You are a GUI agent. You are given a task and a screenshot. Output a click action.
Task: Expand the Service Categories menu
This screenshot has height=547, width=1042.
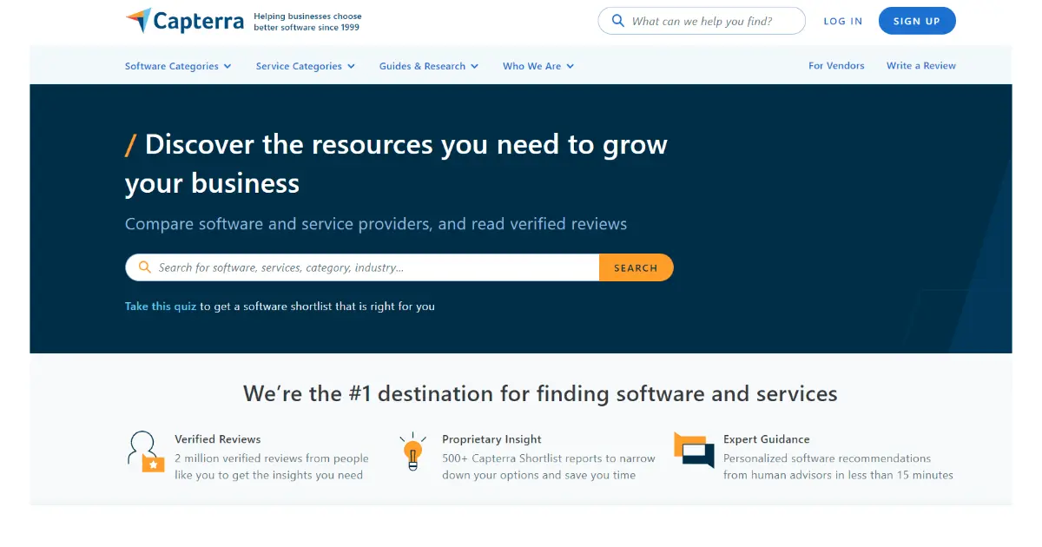[305, 66]
